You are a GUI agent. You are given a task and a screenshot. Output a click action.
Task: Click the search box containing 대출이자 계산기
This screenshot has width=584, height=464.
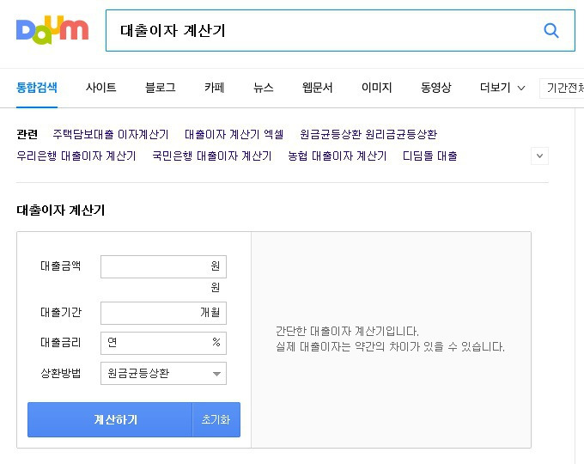[340, 31]
